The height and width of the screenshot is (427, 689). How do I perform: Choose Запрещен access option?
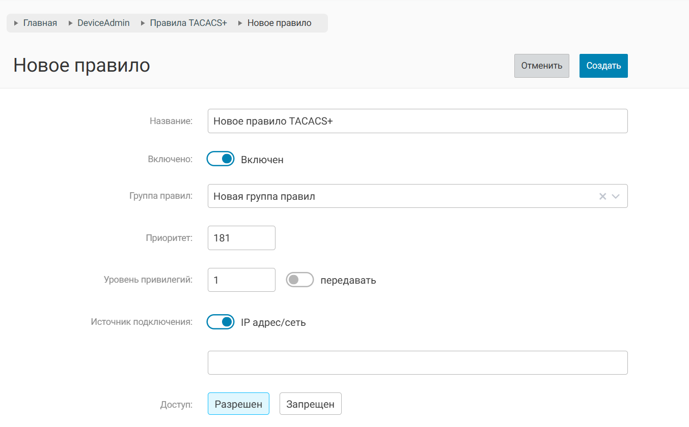[310, 404]
